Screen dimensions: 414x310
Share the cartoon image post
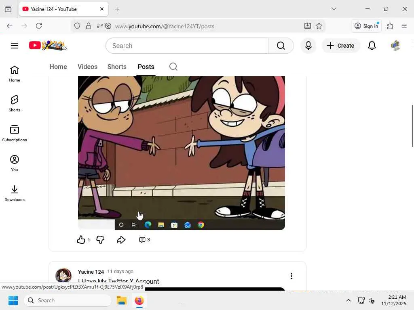121,240
